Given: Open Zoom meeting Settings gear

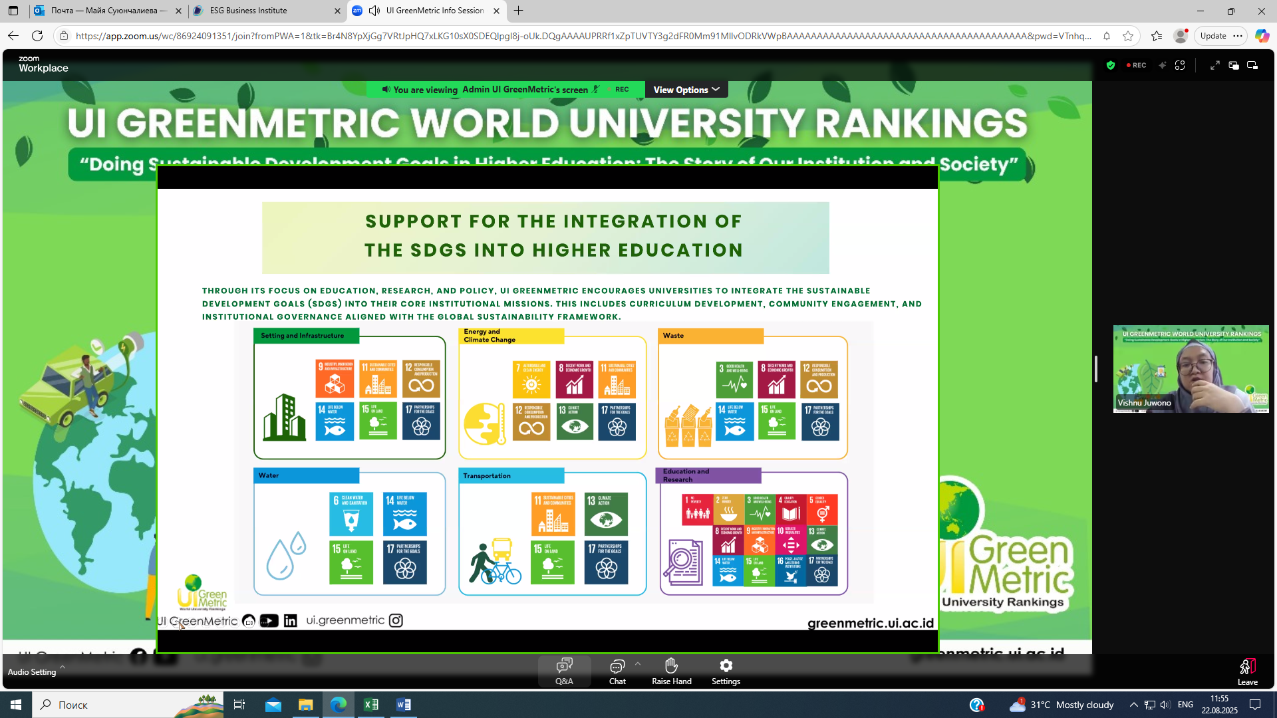Looking at the screenshot, I should 726,671.
